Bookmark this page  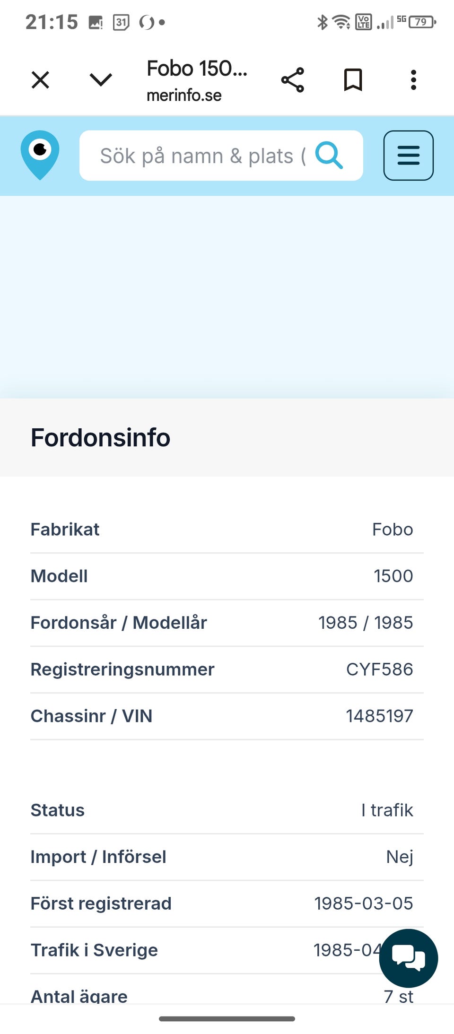[353, 80]
